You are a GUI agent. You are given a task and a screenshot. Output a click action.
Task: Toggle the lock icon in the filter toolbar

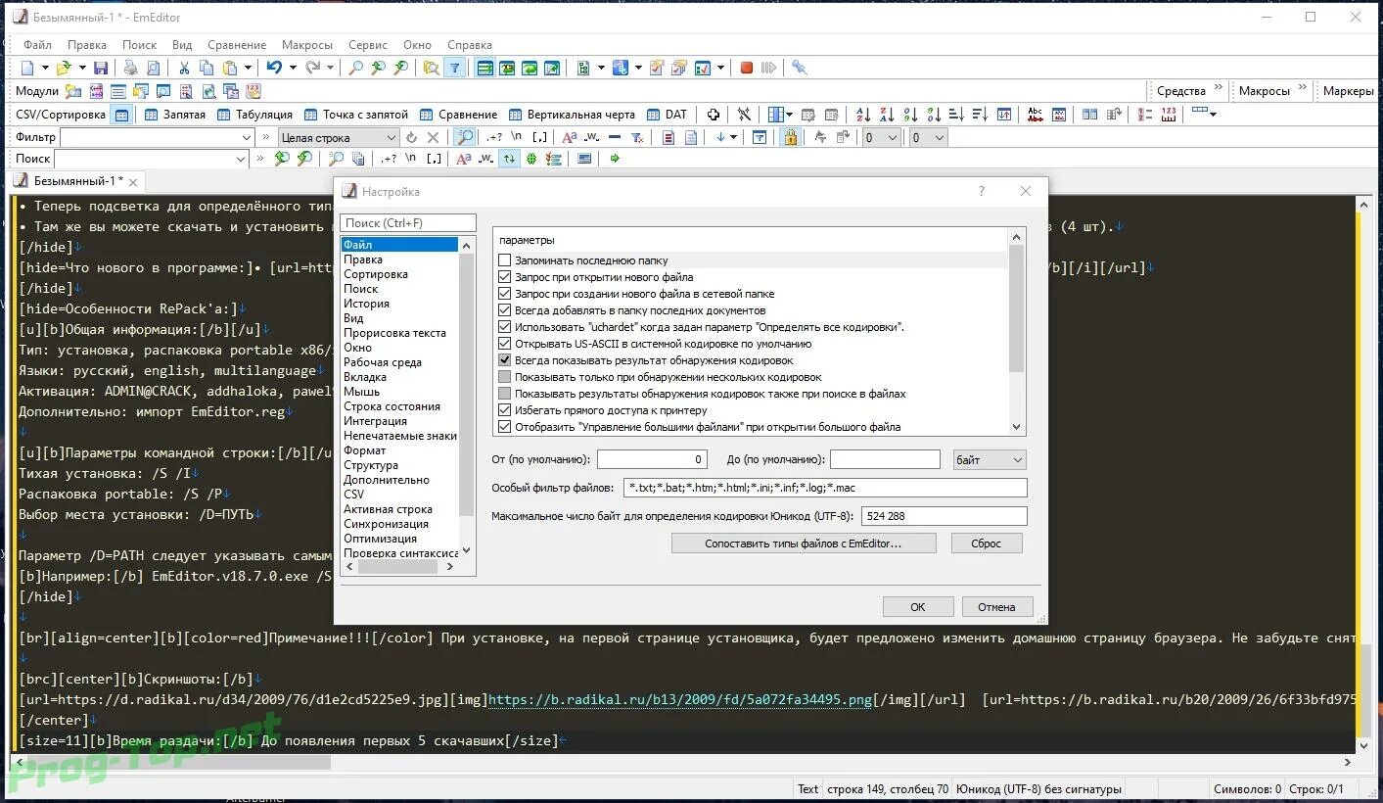[x=789, y=138]
